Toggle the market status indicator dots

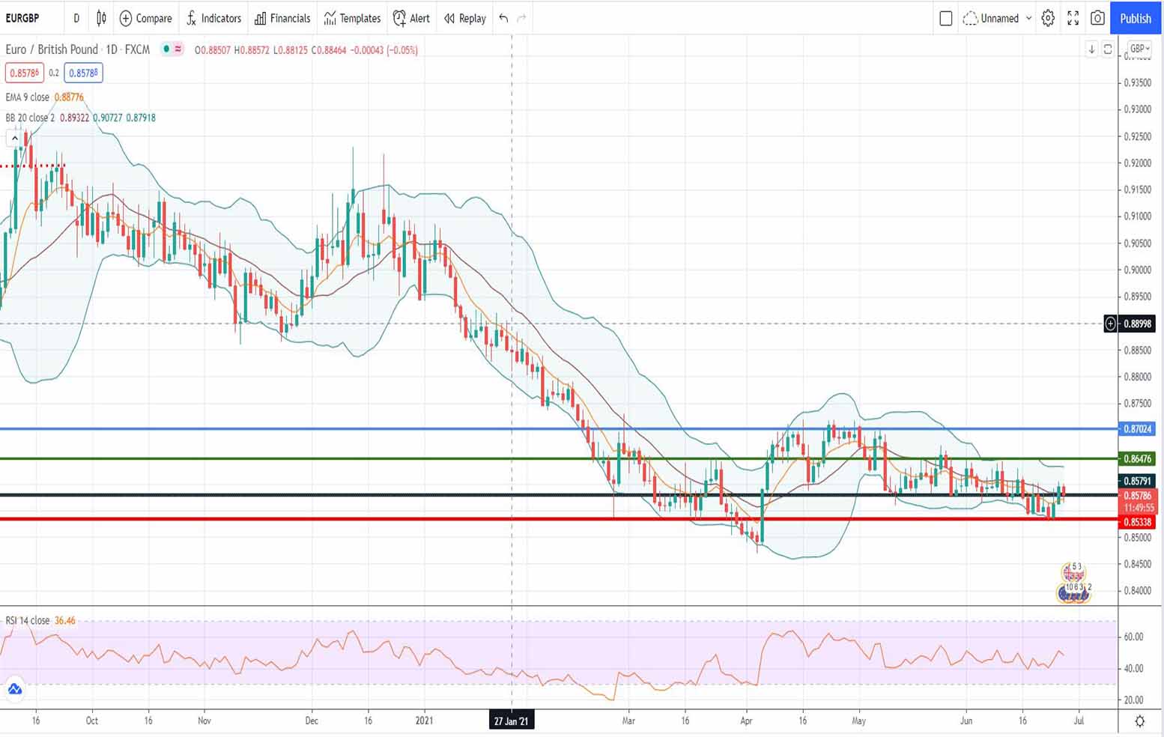[x=172, y=49]
